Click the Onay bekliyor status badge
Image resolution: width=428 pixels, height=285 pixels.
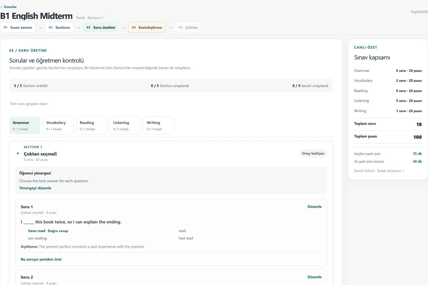(x=313, y=153)
